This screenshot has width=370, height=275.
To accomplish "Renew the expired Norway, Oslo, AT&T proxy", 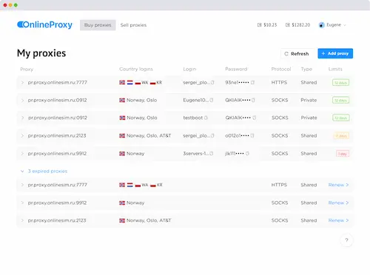I will (x=338, y=220).
